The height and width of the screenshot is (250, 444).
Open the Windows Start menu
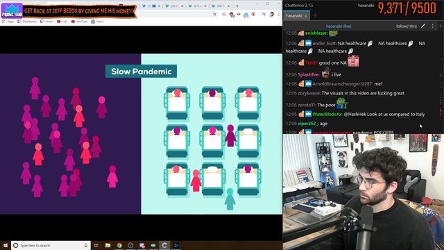[x=6, y=245]
